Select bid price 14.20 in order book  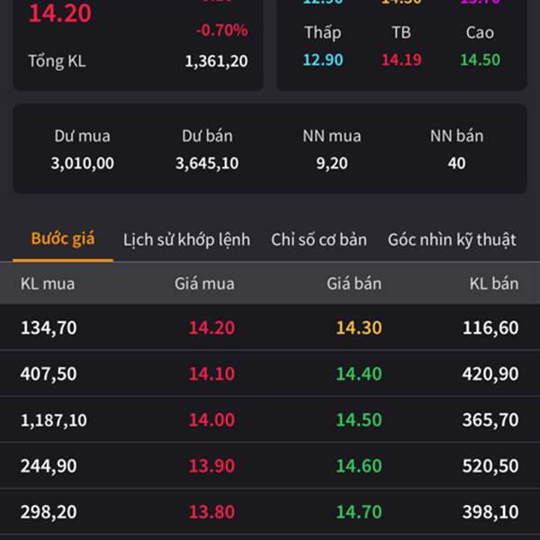point(211,328)
